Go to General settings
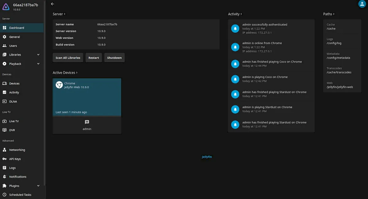Screen dimensions: 368x199 (22, 37)
